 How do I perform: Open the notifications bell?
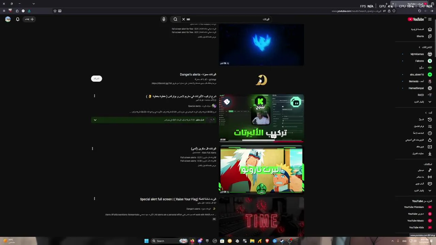coord(18,19)
